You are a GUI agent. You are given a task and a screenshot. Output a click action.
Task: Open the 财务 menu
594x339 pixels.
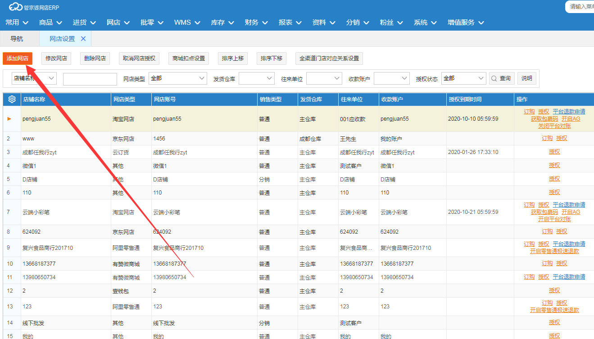(257, 23)
